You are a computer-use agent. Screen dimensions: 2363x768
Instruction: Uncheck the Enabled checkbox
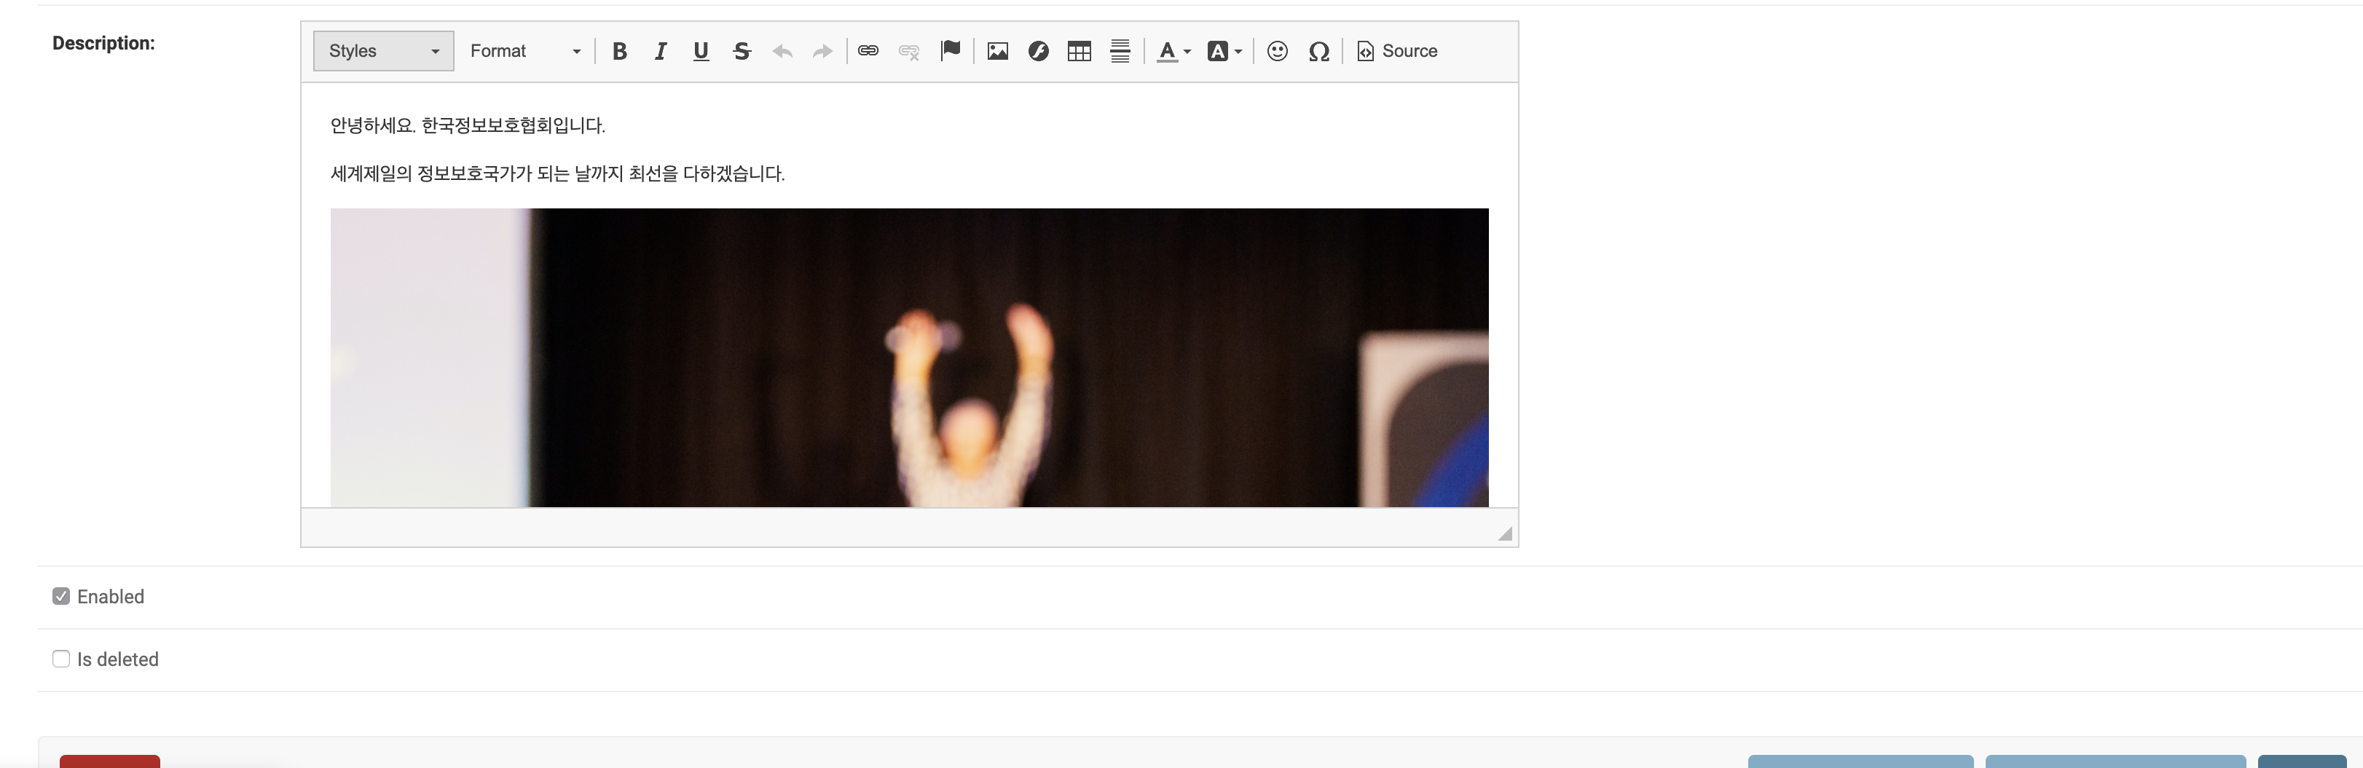[61, 597]
